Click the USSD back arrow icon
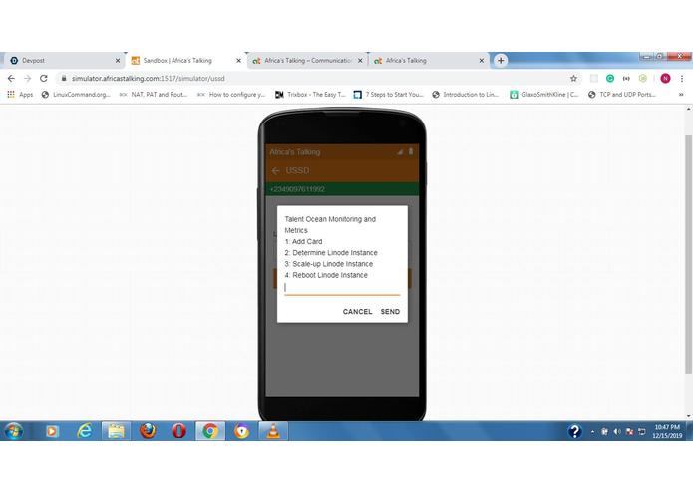The height and width of the screenshot is (492, 693). (x=276, y=170)
